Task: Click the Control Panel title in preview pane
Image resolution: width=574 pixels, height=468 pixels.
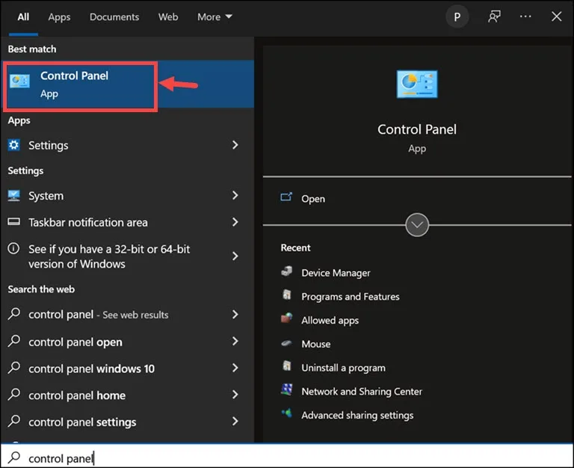Action: tap(417, 129)
